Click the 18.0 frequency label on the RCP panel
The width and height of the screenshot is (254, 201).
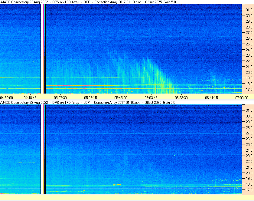[249, 84]
